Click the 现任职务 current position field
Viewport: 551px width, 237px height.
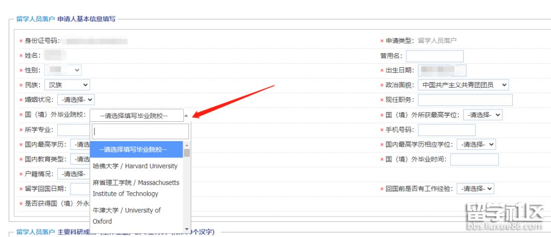[x=465, y=100]
